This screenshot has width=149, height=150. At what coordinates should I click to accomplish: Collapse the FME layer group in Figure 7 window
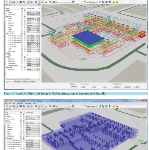(x=6, y=57)
